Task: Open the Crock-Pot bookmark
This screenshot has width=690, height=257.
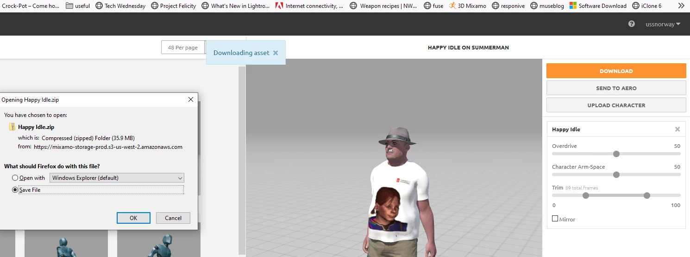Action: pyautogui.click(x=31, y=6)
